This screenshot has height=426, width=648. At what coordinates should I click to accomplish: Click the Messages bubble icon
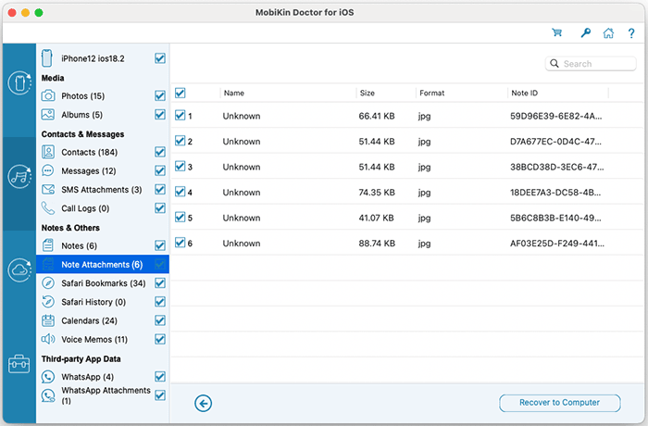(48, 170)
